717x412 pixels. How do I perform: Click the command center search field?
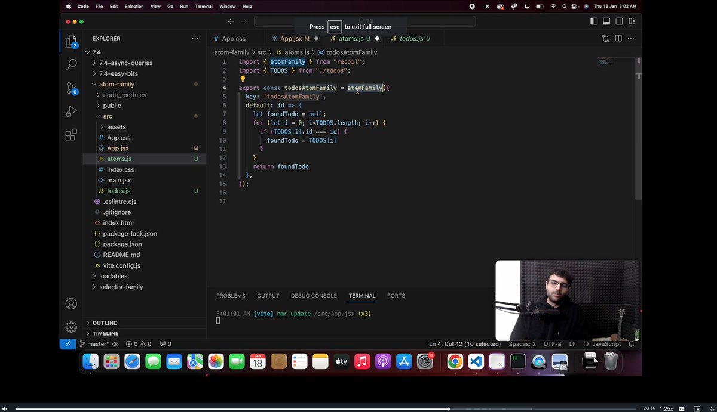pos(364,21)
